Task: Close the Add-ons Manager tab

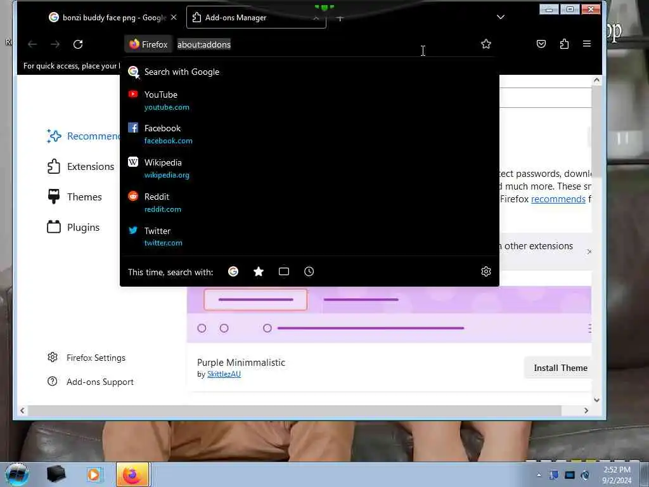Action: tap(316, 18)
